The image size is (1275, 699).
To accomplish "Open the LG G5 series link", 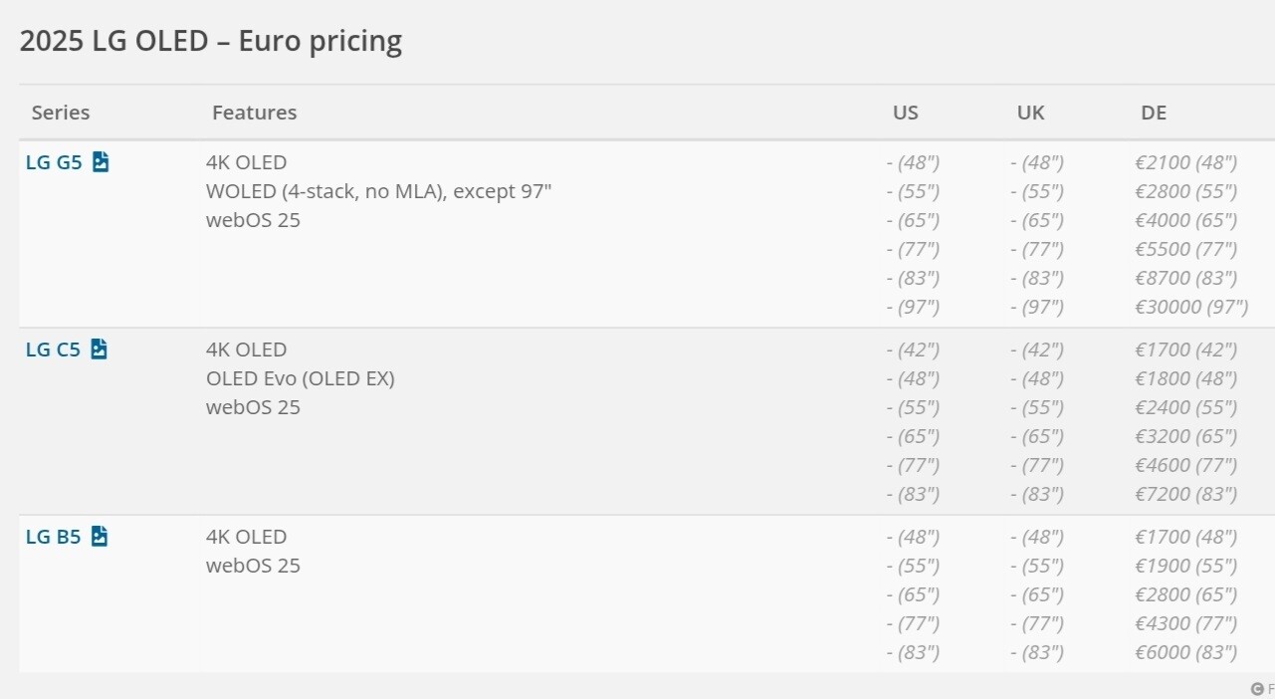I will coord(54,162).
